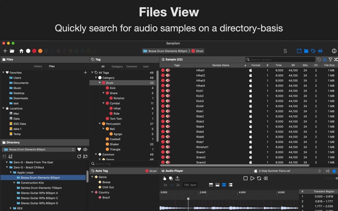This screenshot has width=338, height=211.
Task: Click the plus add icon in top toolbar
Action: (5, 51)
